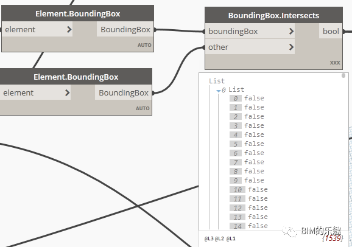
Task: Select index 9 false row
Action: pos(247,180)
